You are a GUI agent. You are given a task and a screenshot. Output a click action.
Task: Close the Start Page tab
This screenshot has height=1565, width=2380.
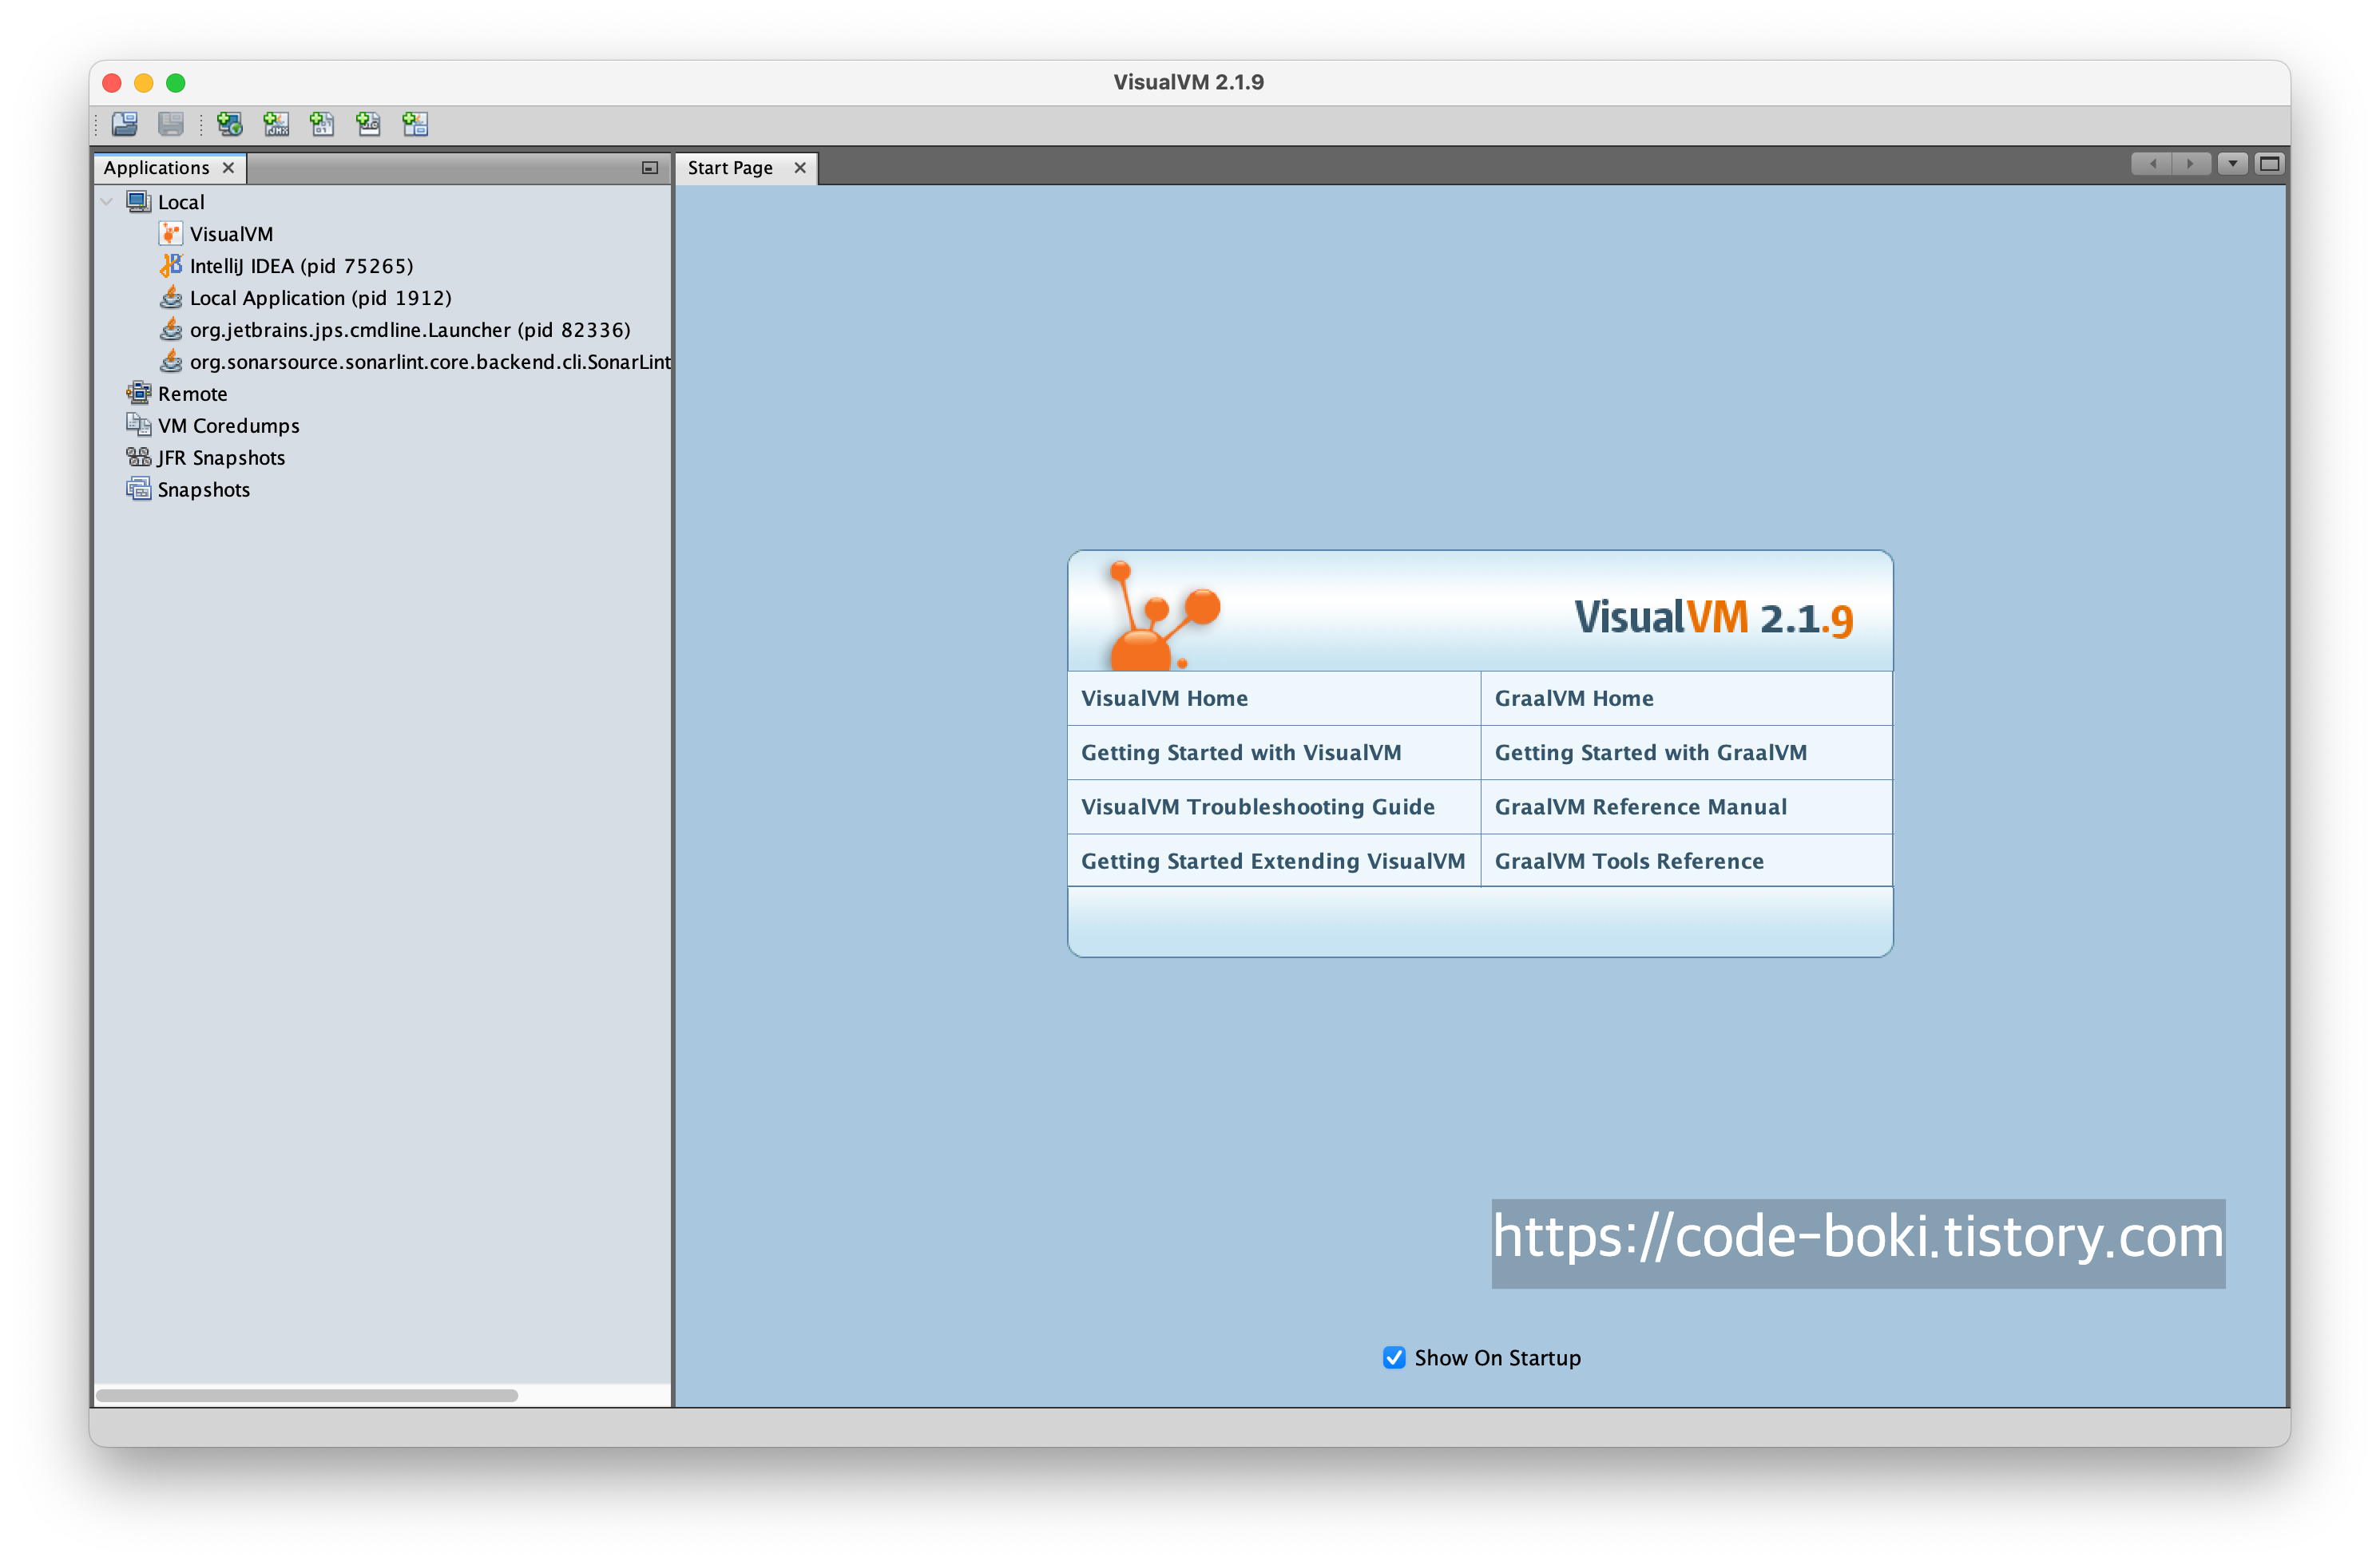coord(800,168)
